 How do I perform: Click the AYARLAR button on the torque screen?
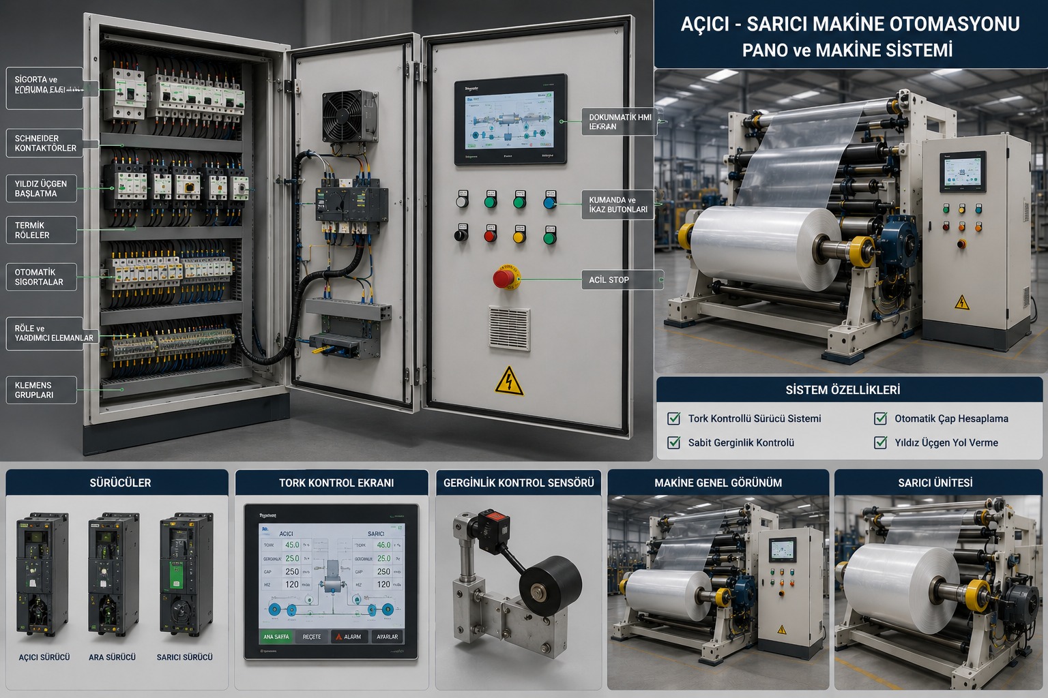pos(387,637)
